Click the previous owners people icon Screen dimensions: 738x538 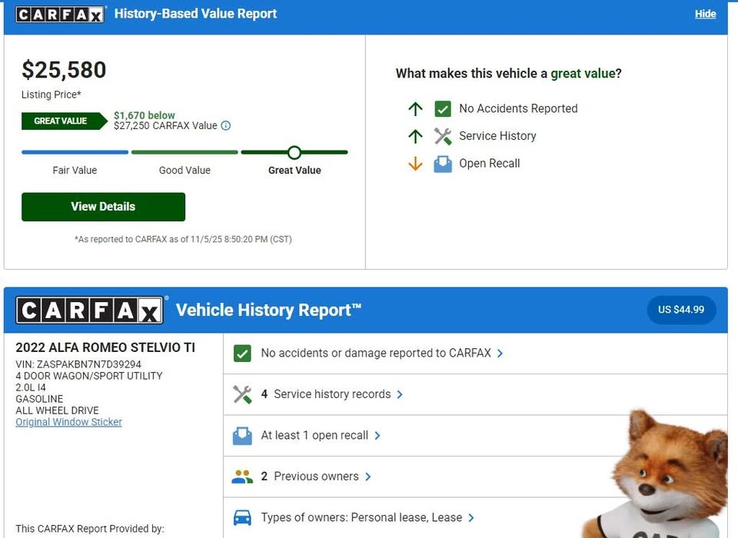tap(242, 477)
